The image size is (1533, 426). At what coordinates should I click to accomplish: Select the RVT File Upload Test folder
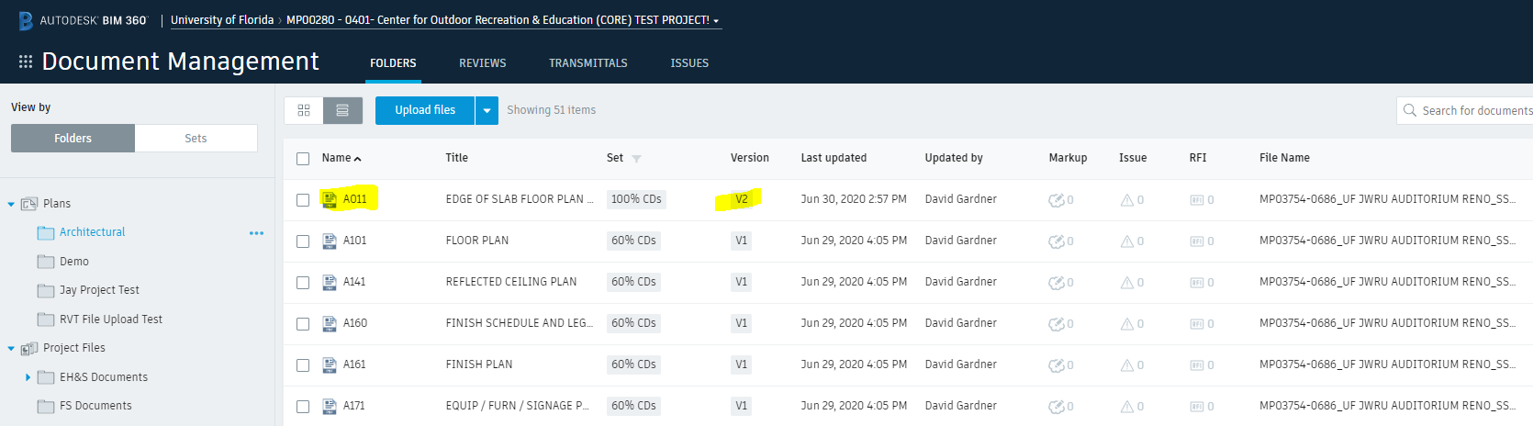point(111,319)
